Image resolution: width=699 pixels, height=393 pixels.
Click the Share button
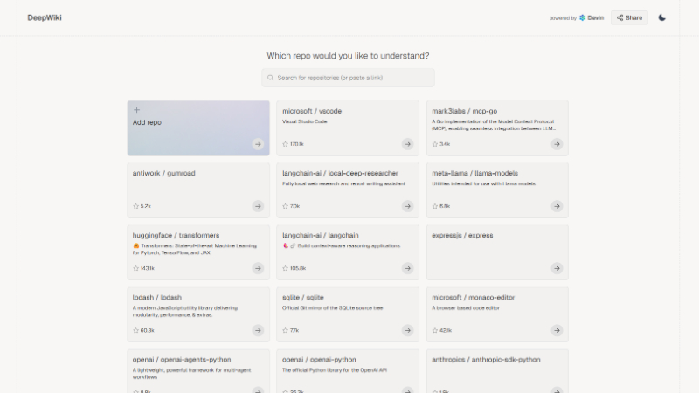(629, 17)
